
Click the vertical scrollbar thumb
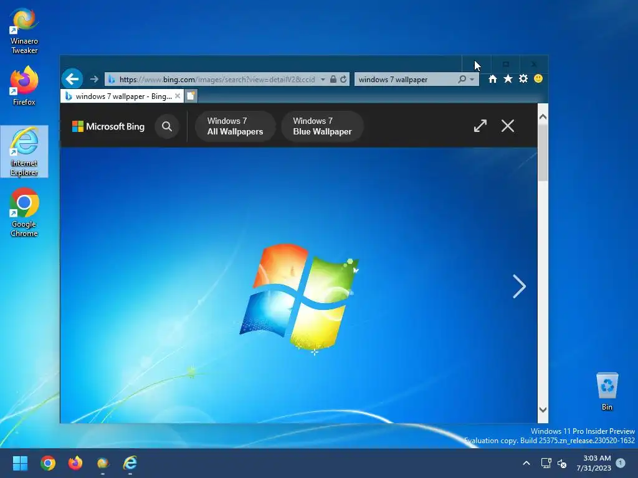point(543,152)
